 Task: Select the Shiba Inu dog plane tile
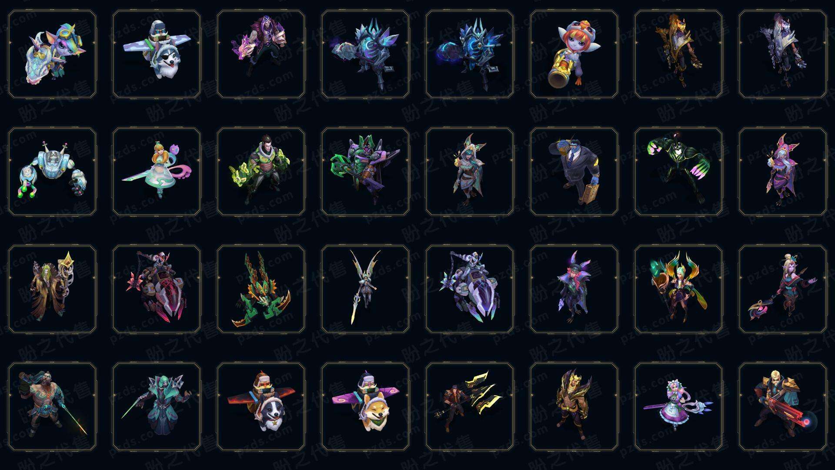click(365, 406)
